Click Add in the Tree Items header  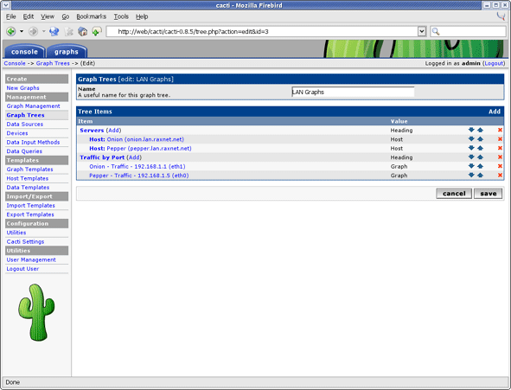[x=495, y=112]
